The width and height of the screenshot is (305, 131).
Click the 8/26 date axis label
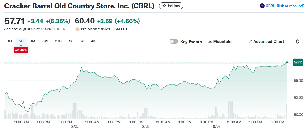[x=217, y=127]
